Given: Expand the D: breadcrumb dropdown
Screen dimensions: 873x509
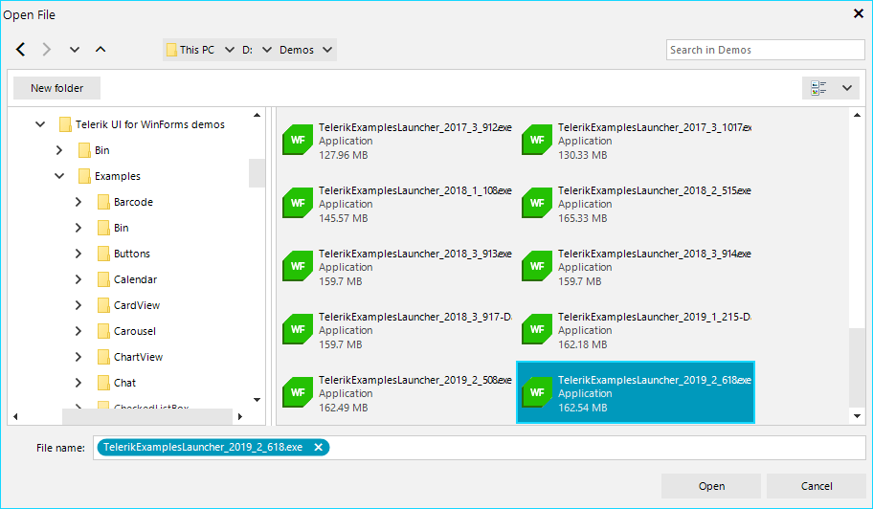Looking at the screenshot, I should pos(267,50).
